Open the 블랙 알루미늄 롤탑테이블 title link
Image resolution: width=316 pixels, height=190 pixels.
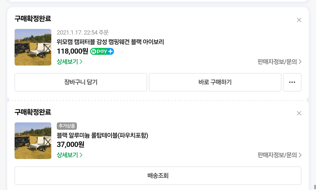pos(102,135)
